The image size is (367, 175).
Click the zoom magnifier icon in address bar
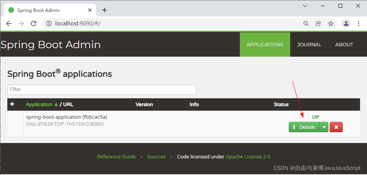click(306, 24)
